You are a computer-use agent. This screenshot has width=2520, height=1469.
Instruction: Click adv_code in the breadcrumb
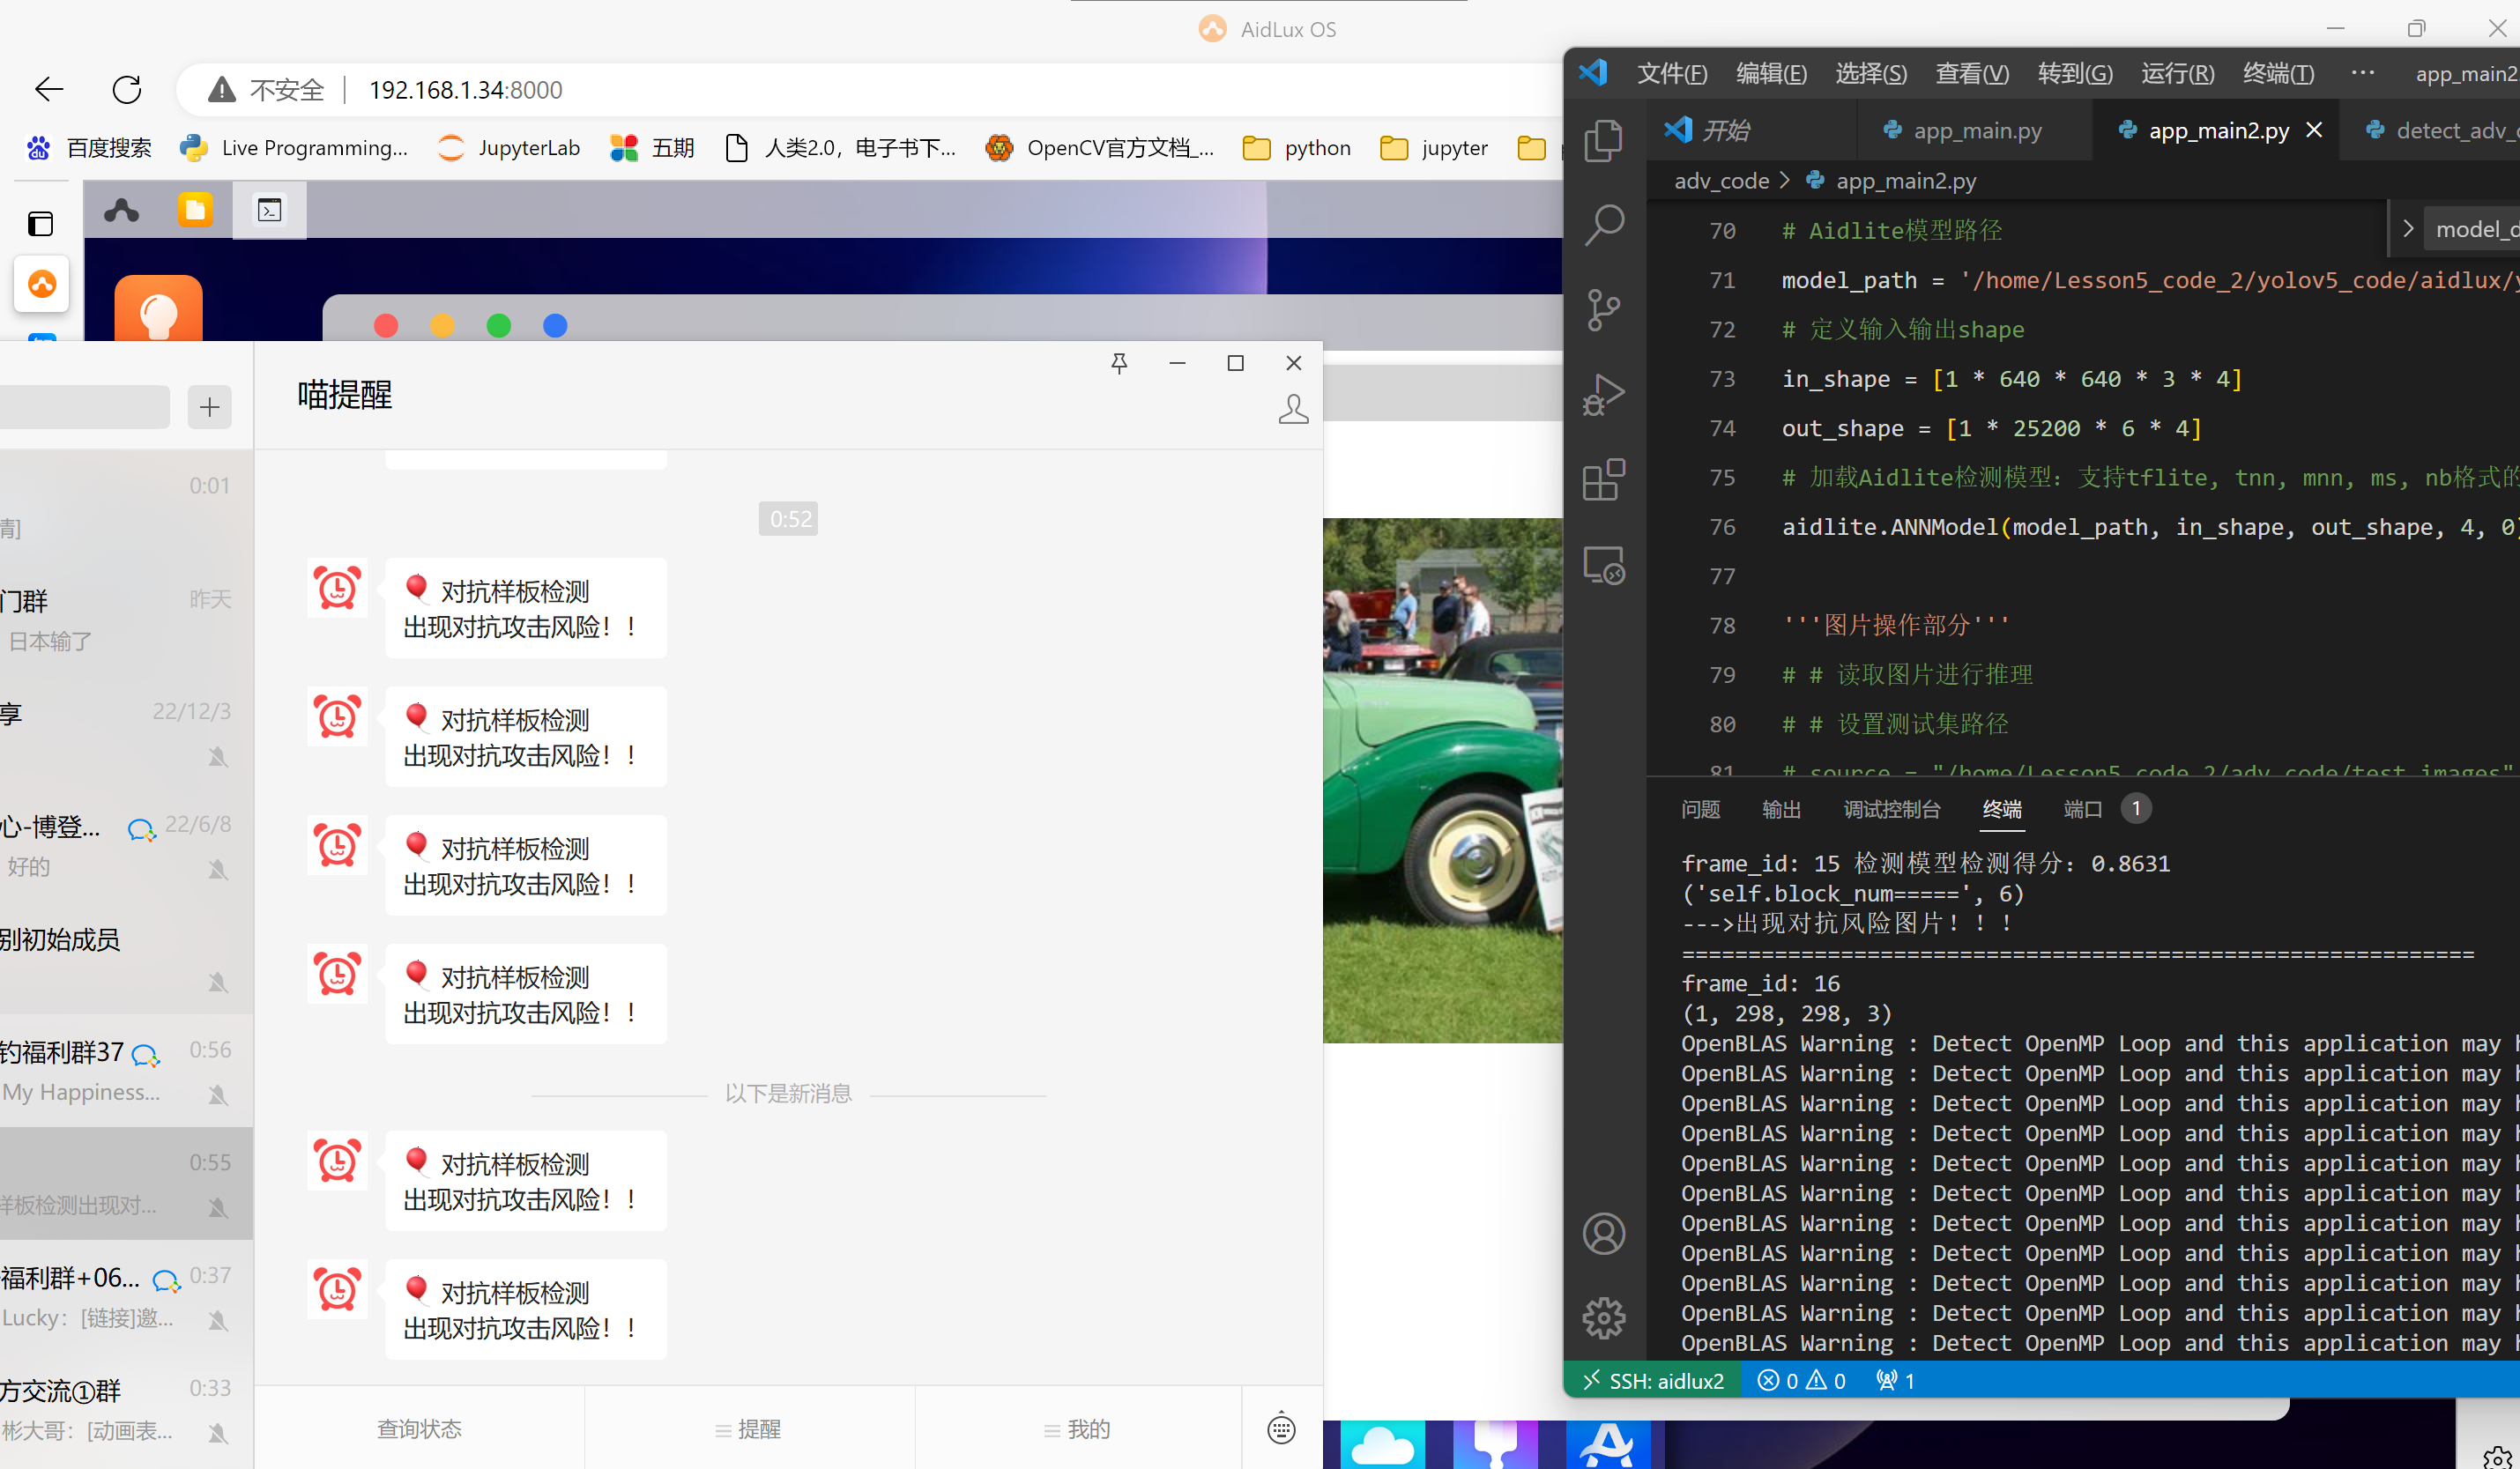coord(1721,181)
